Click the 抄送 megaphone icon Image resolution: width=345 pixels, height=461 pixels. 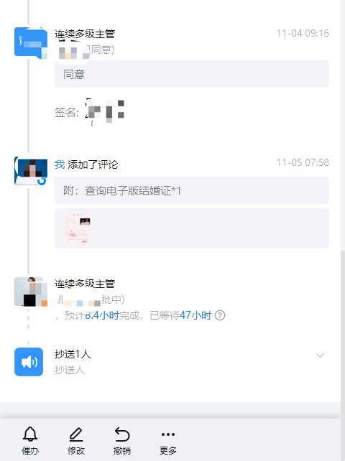29,362
